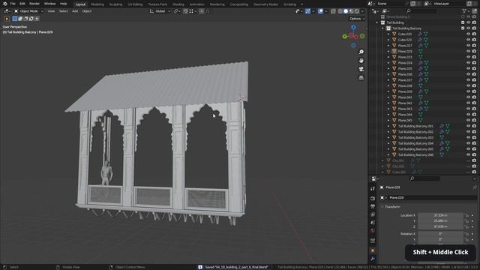This screenshot has width=480, height=270.
Task: Open the View Layer properties tab icon
Action: pos(373,214)
